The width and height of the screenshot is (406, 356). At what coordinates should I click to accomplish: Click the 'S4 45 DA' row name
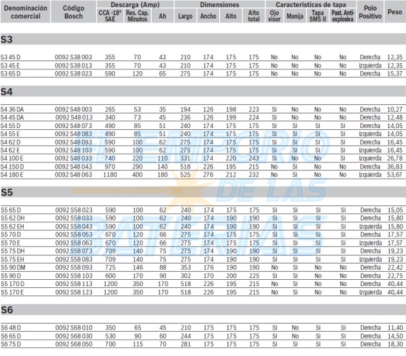point(12,117)
